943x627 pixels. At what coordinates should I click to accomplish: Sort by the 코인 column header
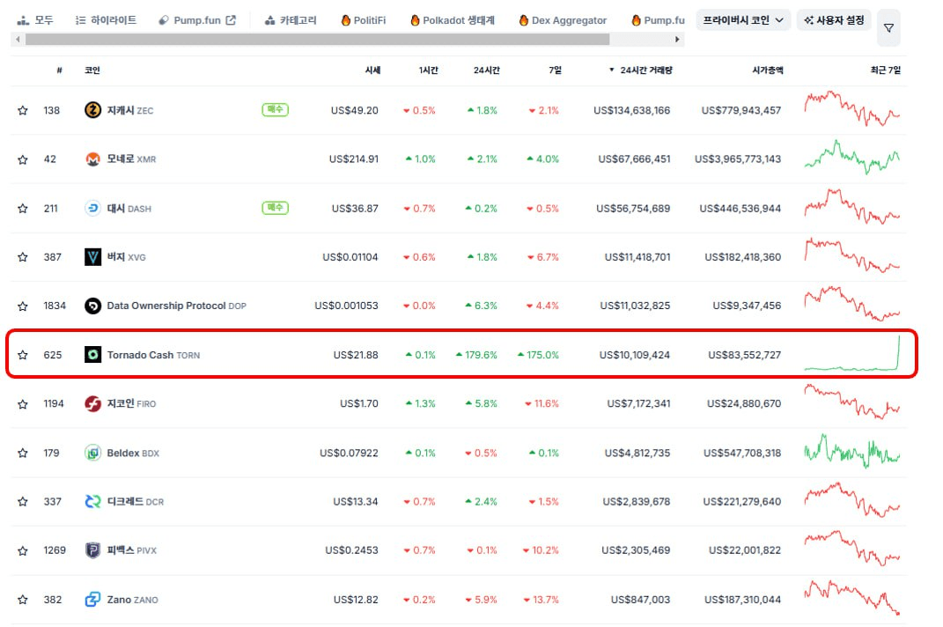click(x=92, y=70)
